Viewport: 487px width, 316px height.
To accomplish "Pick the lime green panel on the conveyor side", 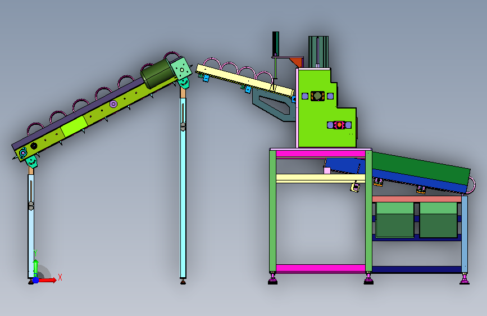I will [x=74, y=126].
